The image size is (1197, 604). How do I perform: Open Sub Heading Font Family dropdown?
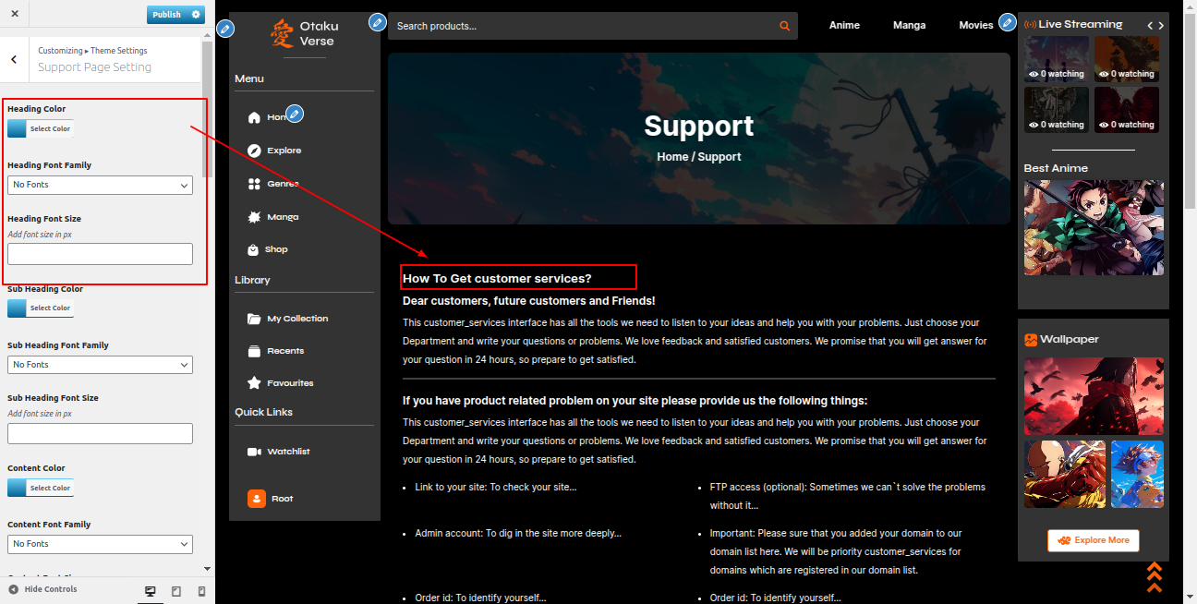(100, 365)
